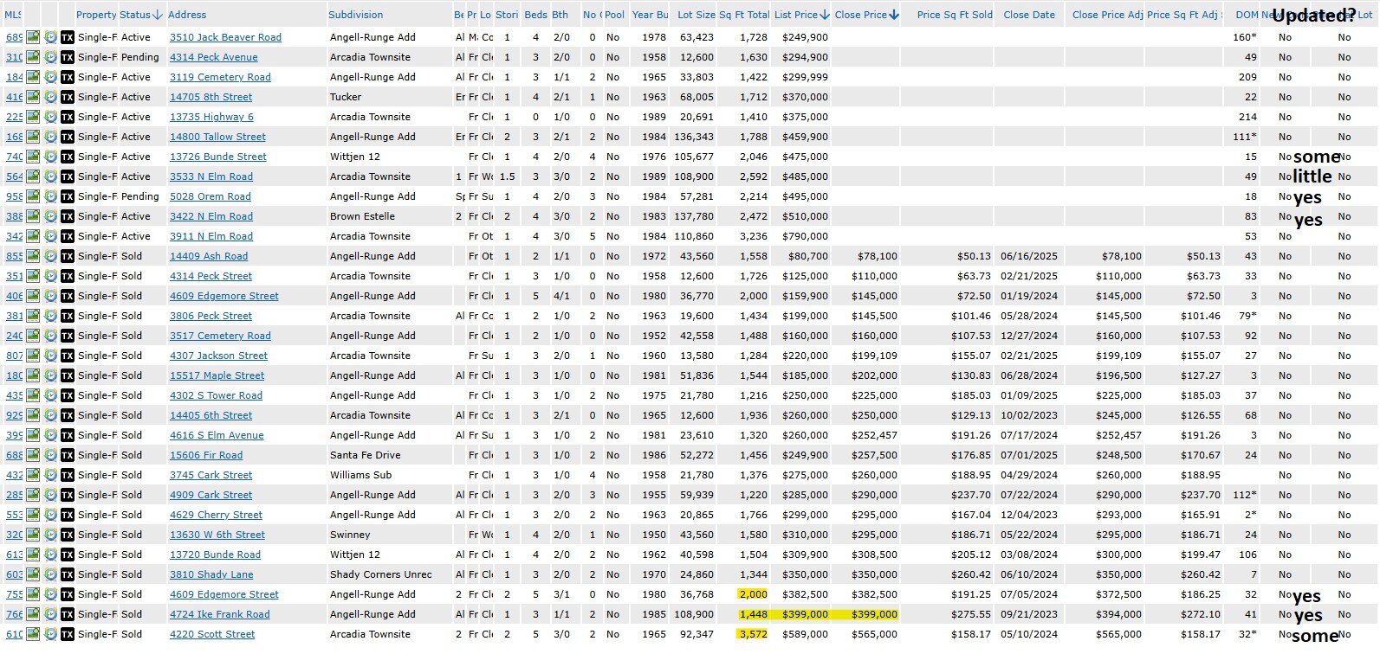Open the 3510 Jack Beaver Road listing link

coord(225,37)
